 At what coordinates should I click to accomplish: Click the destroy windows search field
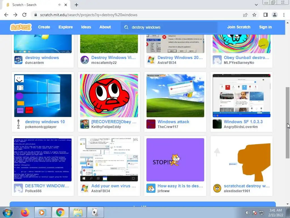[x=169, y=27]
